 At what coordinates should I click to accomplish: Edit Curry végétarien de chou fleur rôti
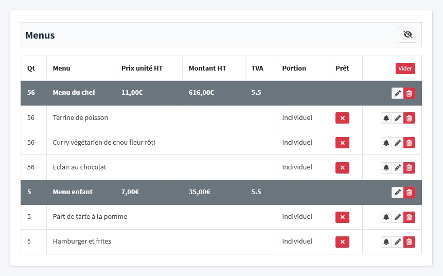(x=398, y=143)
